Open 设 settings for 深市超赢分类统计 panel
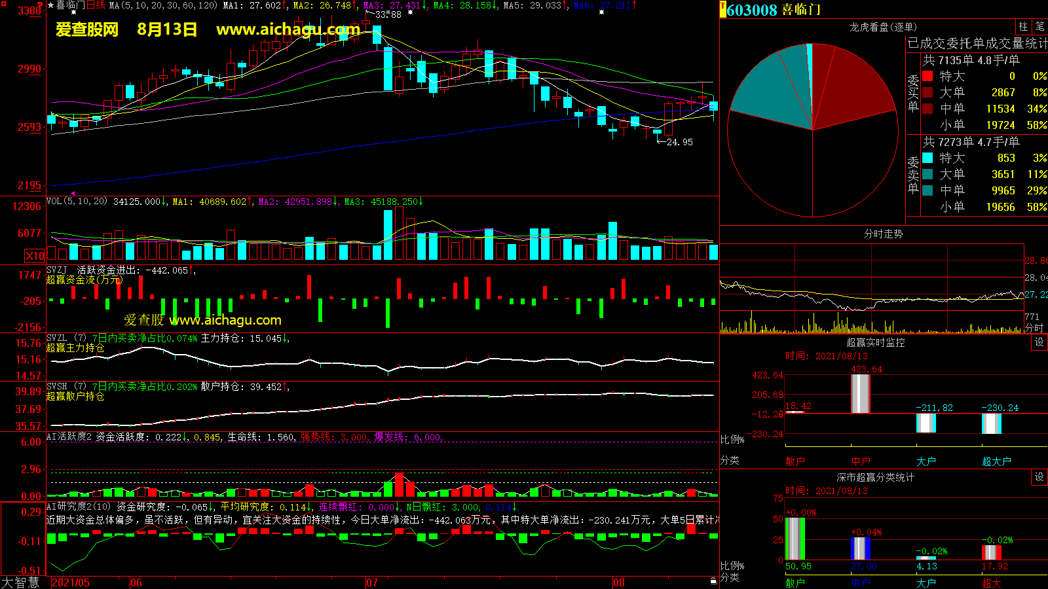 coord(1039,477)
